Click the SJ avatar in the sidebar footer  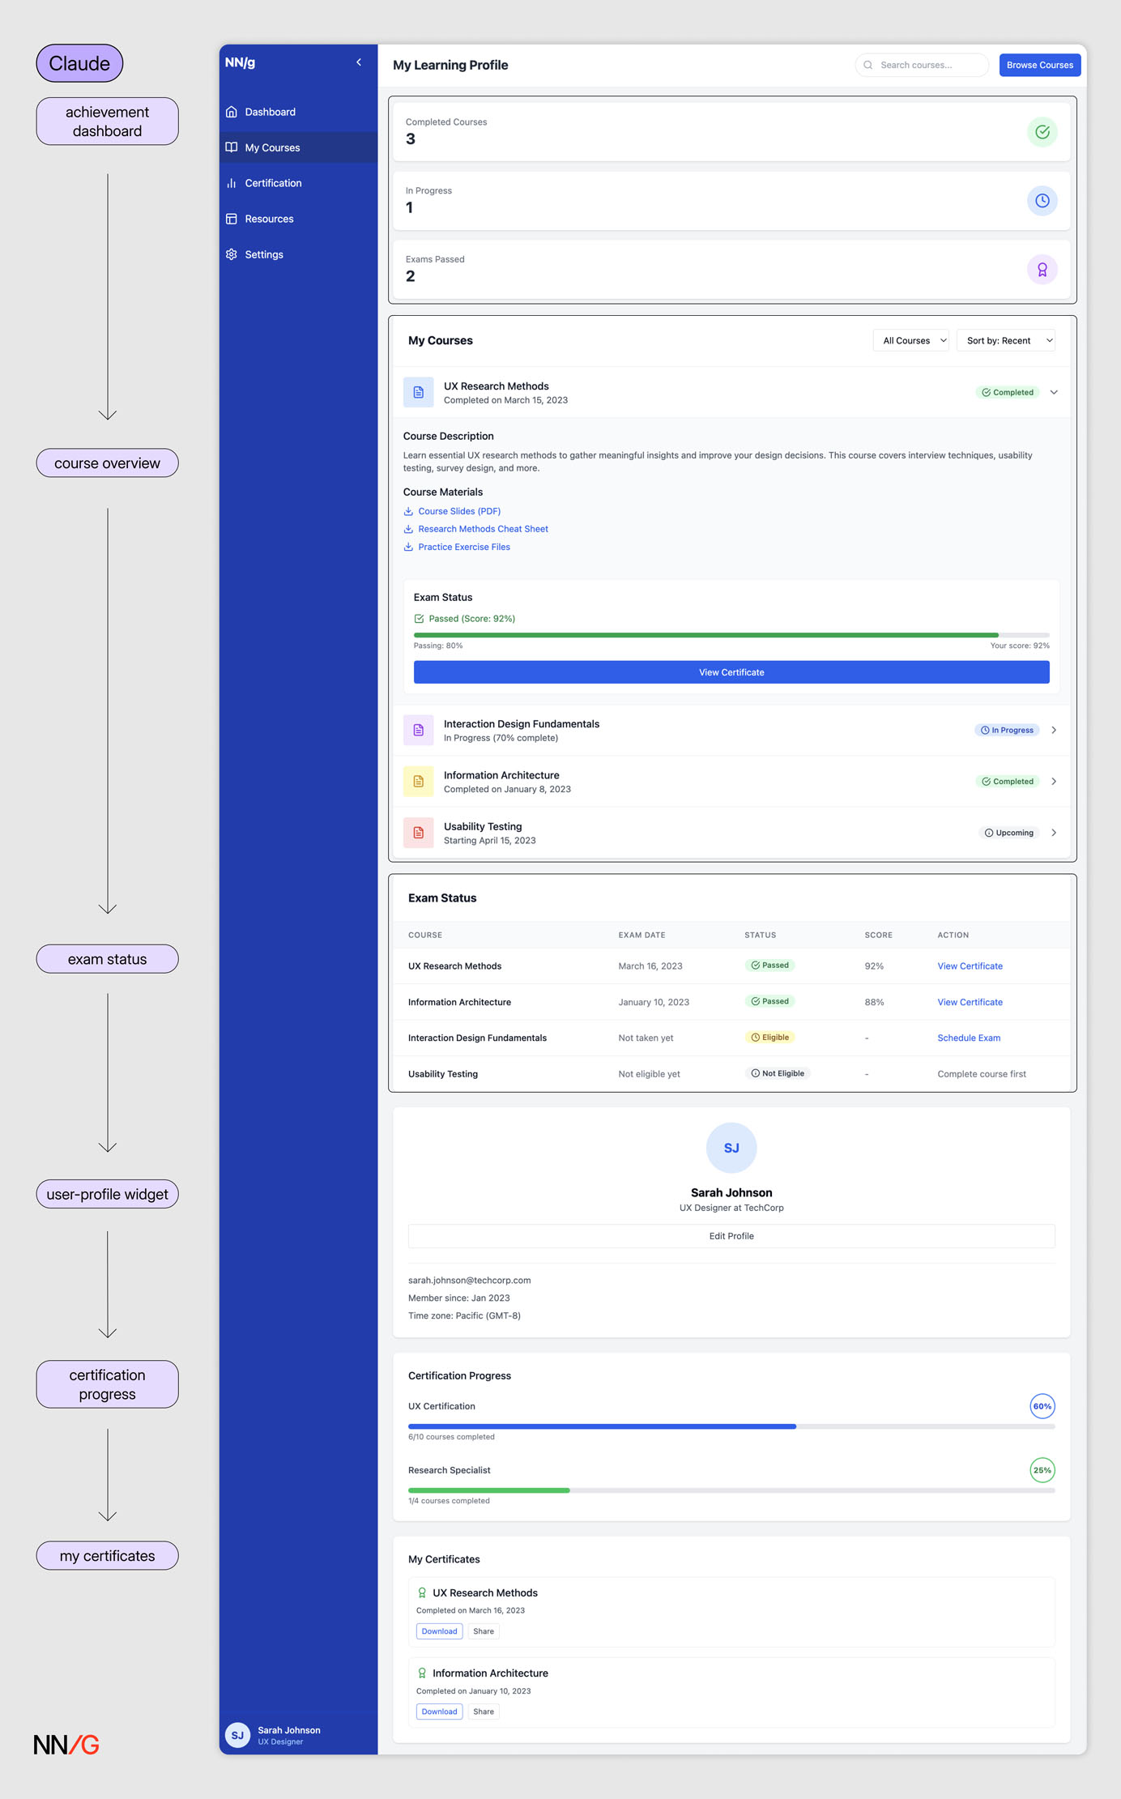point(237,1735)
